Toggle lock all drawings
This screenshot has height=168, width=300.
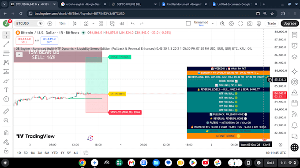[x=6, y=151]
